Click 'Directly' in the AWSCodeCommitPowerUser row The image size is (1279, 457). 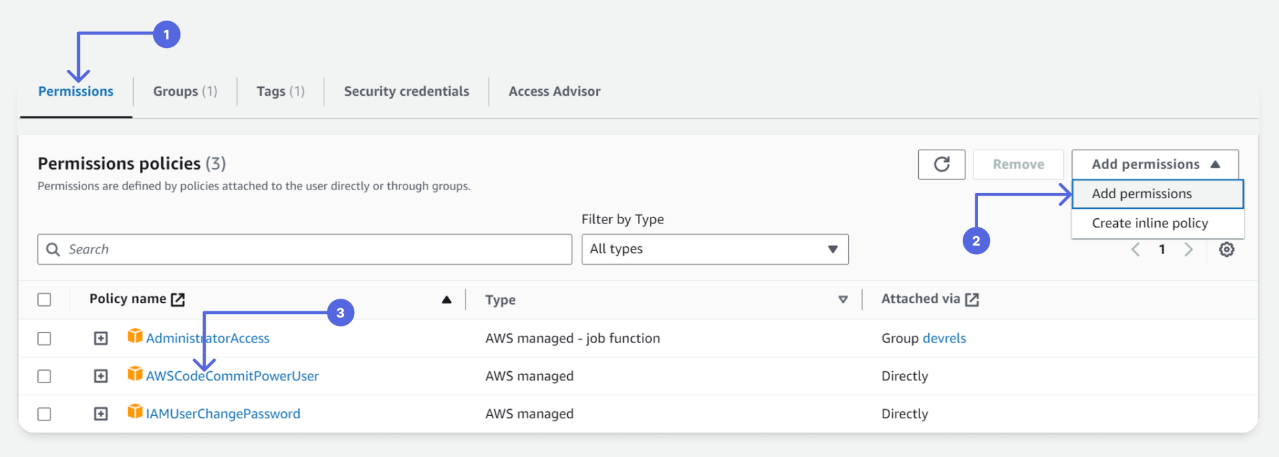(905, 376)
